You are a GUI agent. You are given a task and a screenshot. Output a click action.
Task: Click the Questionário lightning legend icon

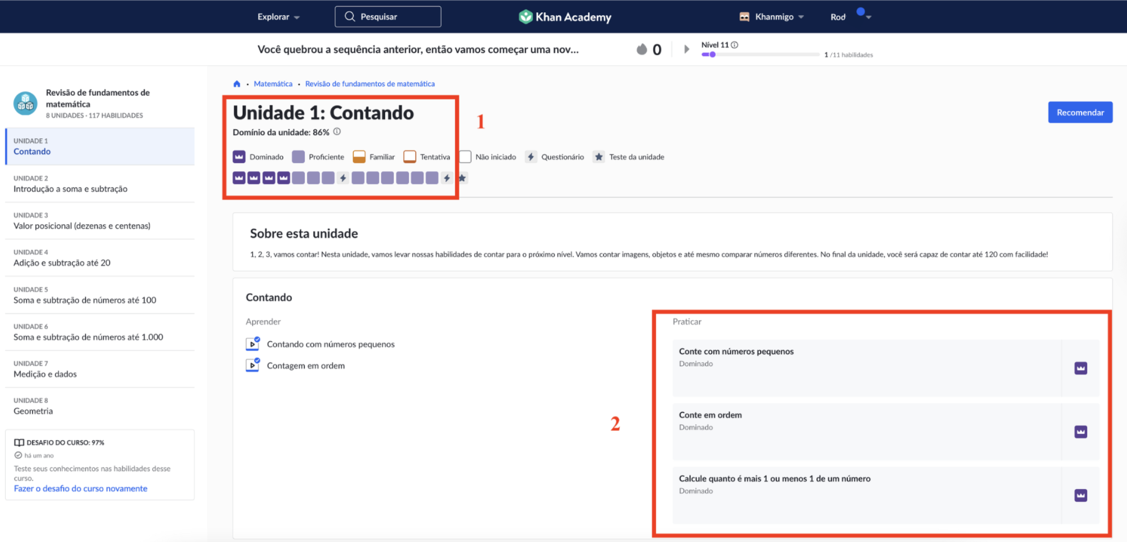click(531, 157)
